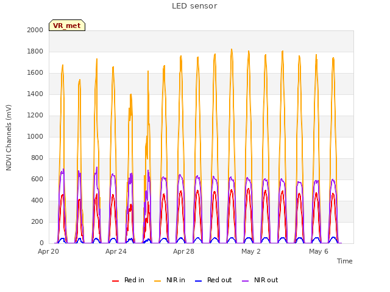390x292 pixels.
Task: Click the LED sensor chart title
Action: coord(194,6)
